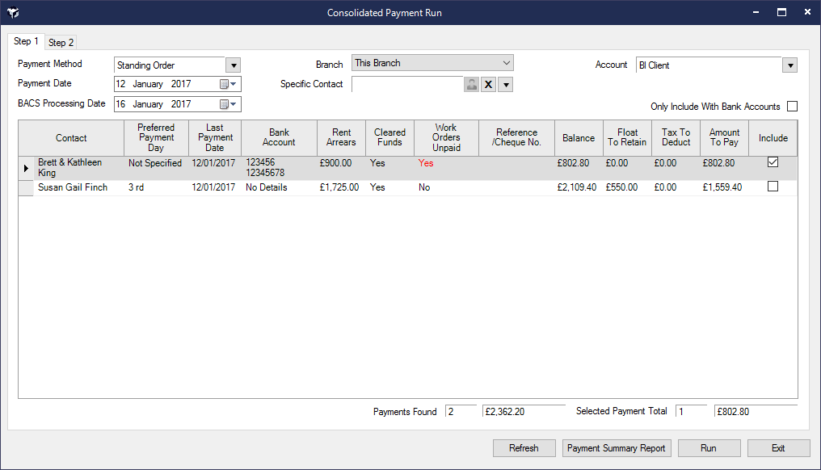Expand the Payment Method dropdown
821x470 pixels.
coord(233,65)
